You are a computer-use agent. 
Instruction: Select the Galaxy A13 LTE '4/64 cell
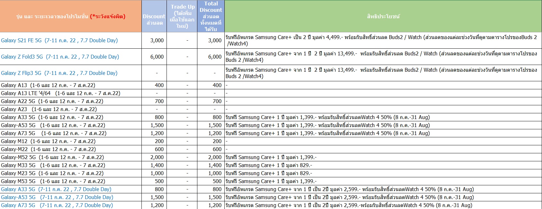click(x=71, y=93)
